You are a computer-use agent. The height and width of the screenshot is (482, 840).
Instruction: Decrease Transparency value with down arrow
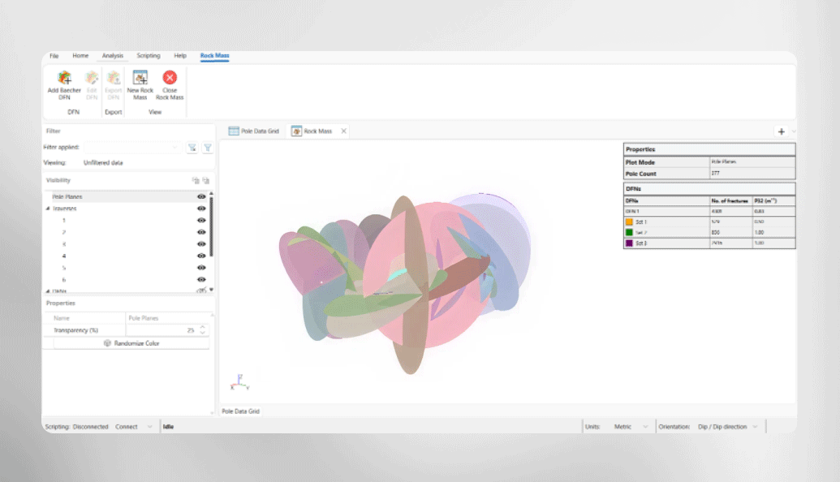(203, 334)
